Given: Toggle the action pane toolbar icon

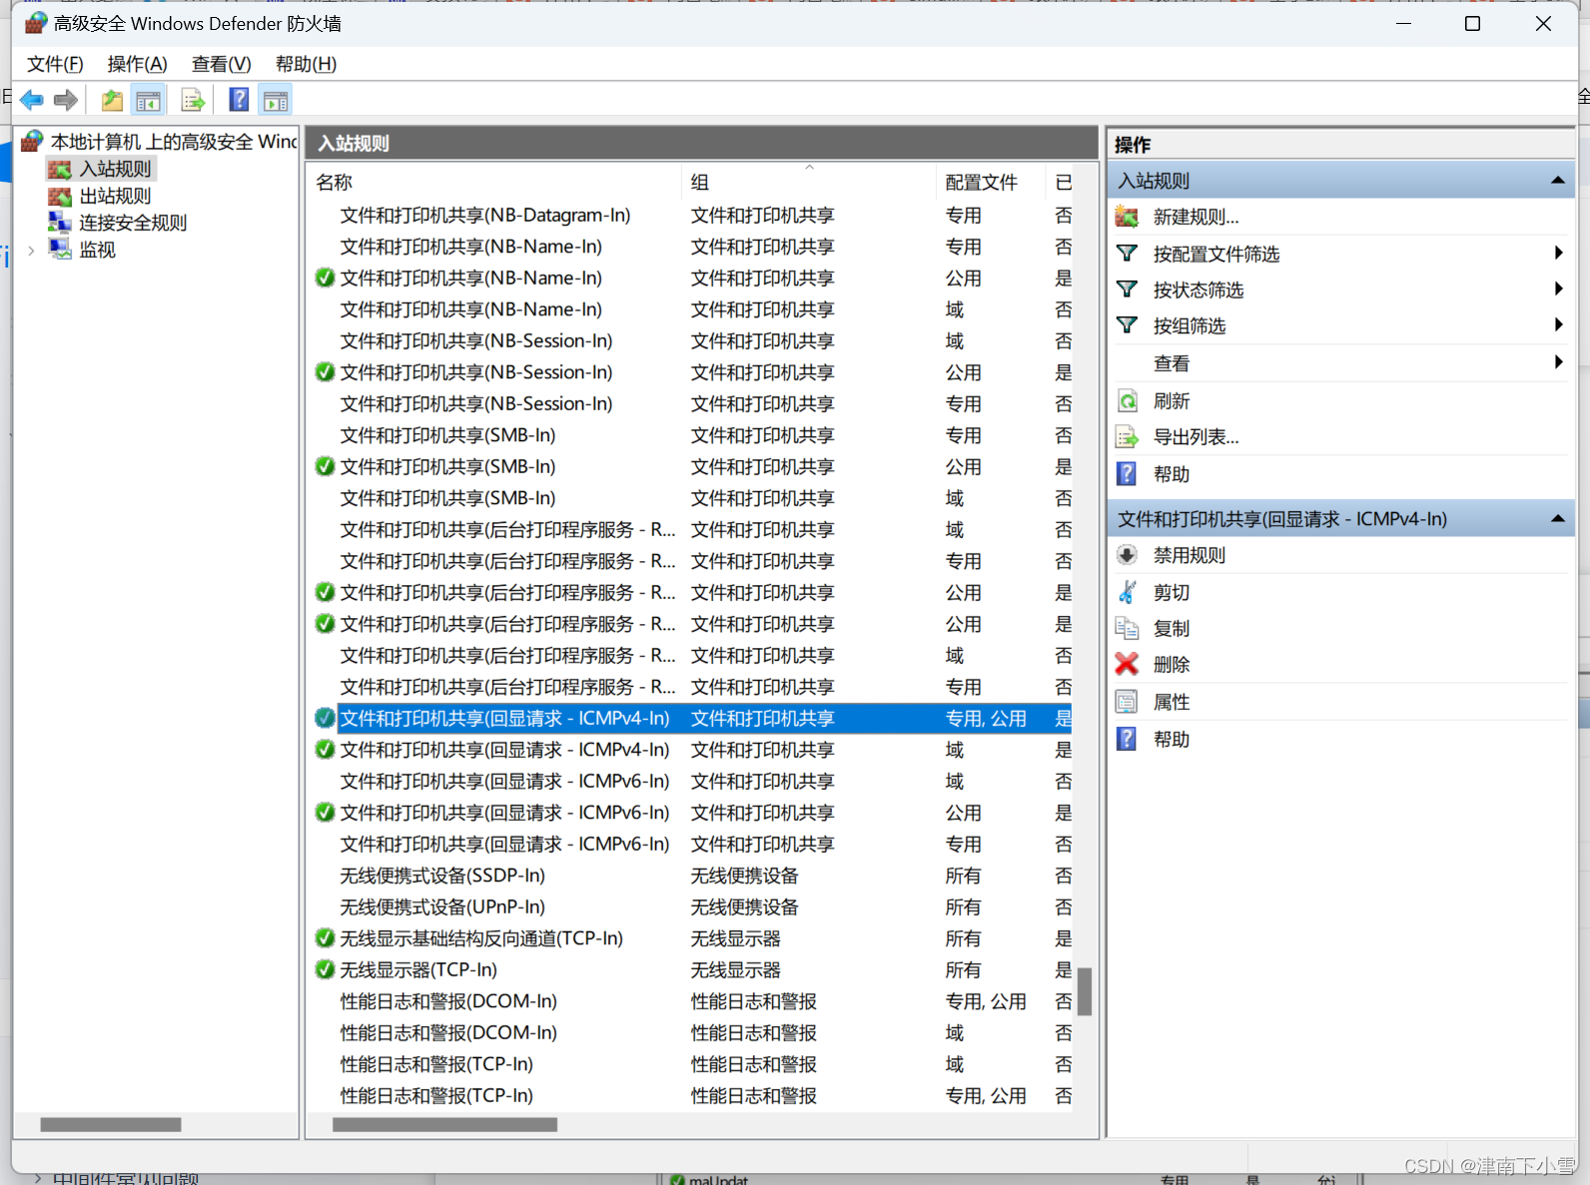Looking at the screenshot, I should coord(276,100).
